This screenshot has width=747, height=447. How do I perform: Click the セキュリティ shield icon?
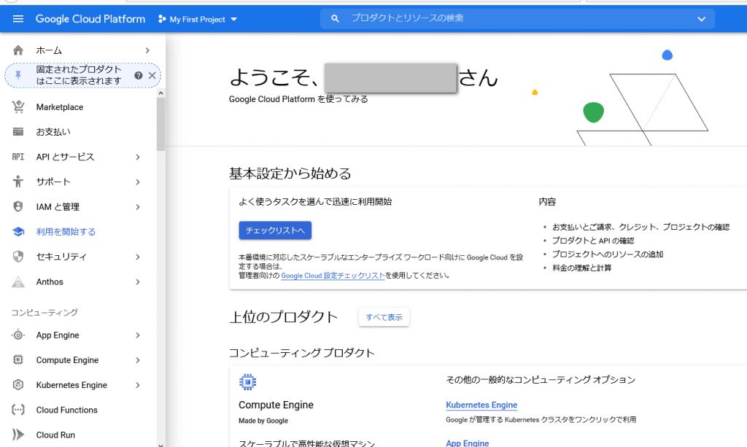point(18,257)
